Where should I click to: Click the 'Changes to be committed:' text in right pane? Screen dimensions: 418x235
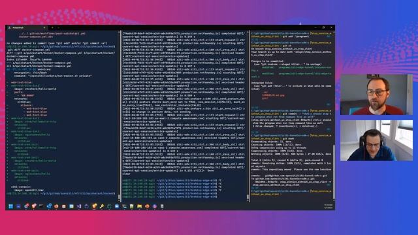(267, 61)
